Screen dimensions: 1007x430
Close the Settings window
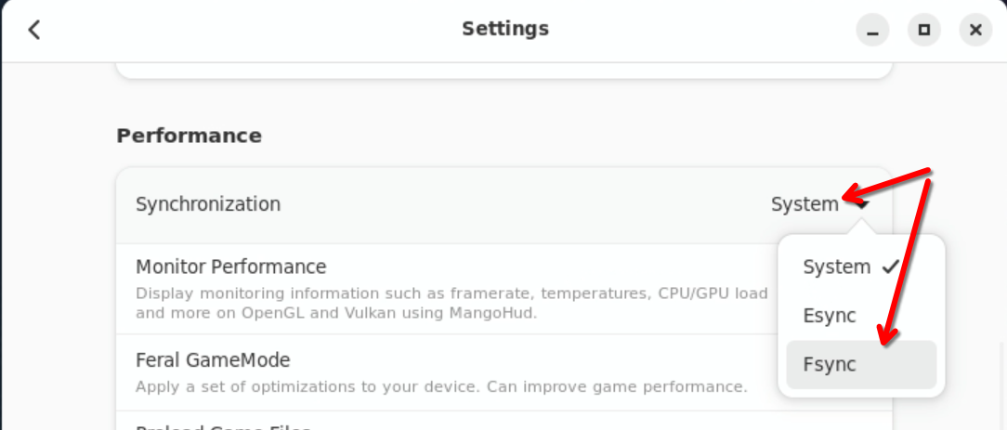tap(975, 30)
